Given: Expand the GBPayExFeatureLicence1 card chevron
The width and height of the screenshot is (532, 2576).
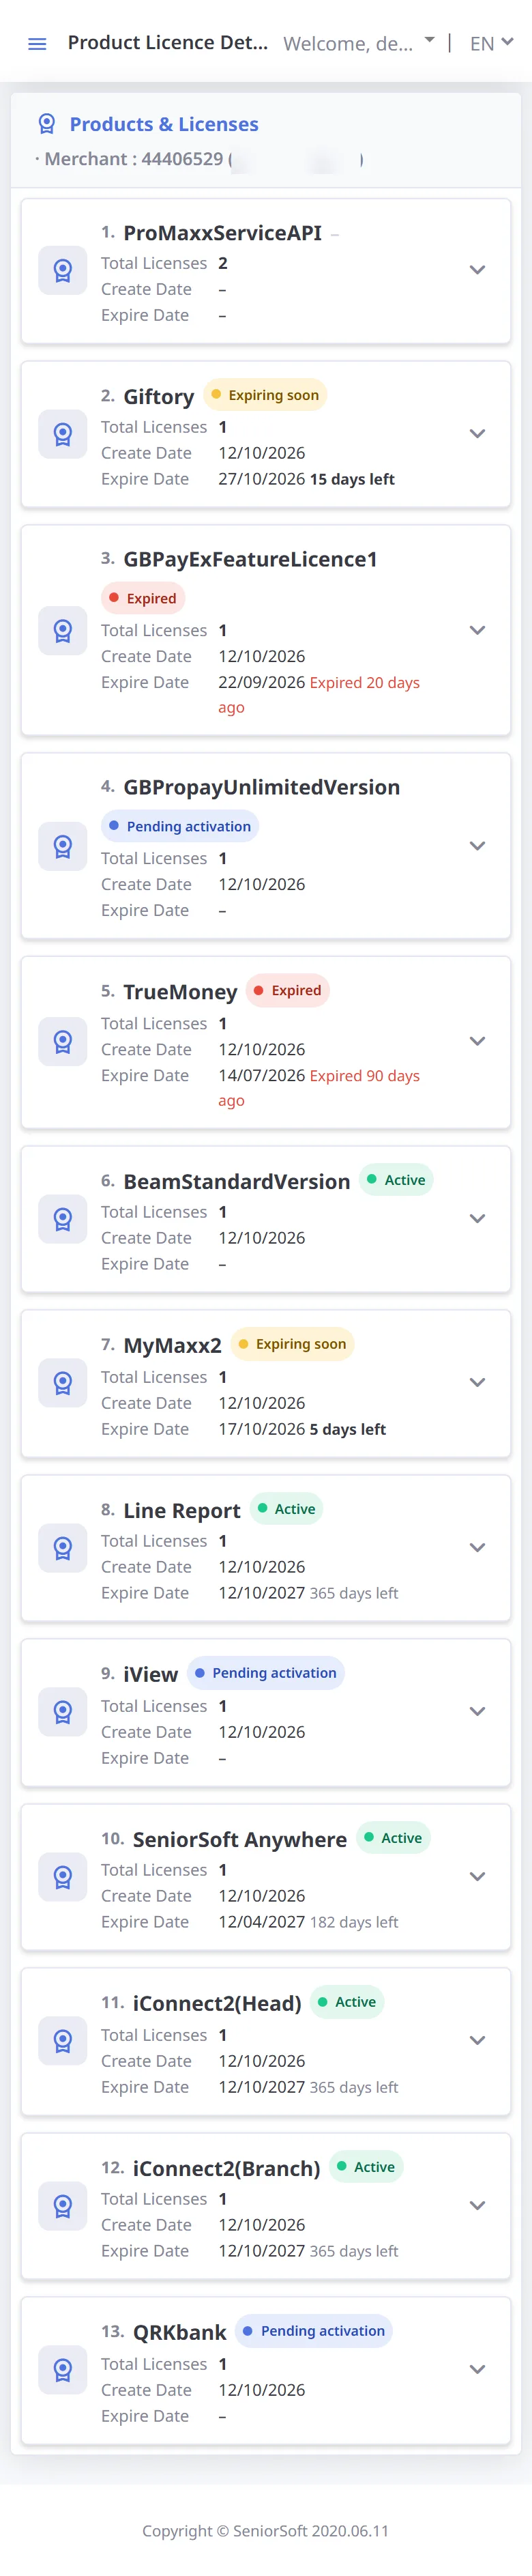Looking at the screenshot, I should point(477,631).
